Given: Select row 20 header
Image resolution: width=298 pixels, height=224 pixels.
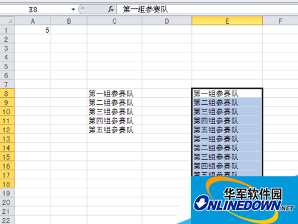Looking at the screenshot, I should pos(7,202).
